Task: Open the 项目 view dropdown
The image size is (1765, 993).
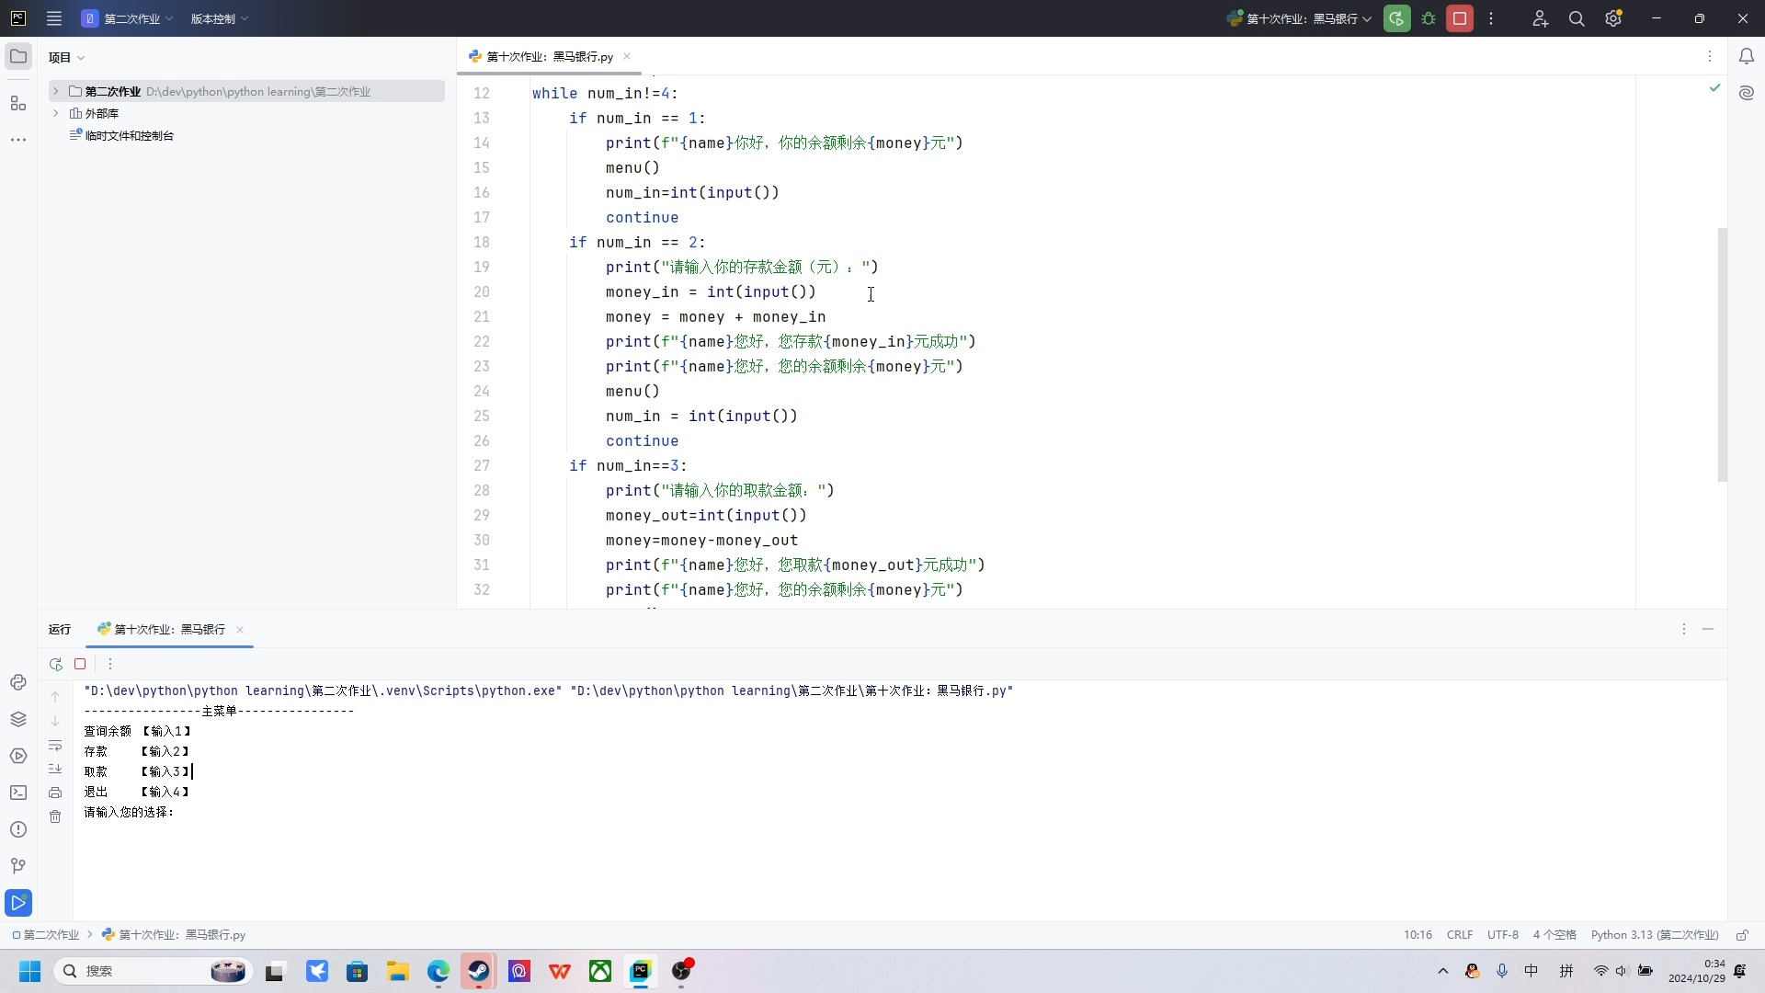Action: (67, 57)
